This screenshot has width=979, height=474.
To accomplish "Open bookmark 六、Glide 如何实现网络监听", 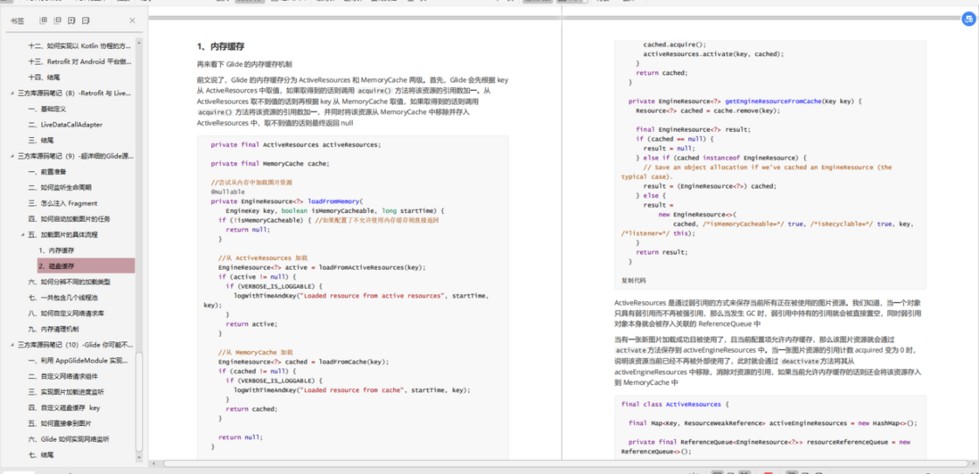I will (69, 439).
